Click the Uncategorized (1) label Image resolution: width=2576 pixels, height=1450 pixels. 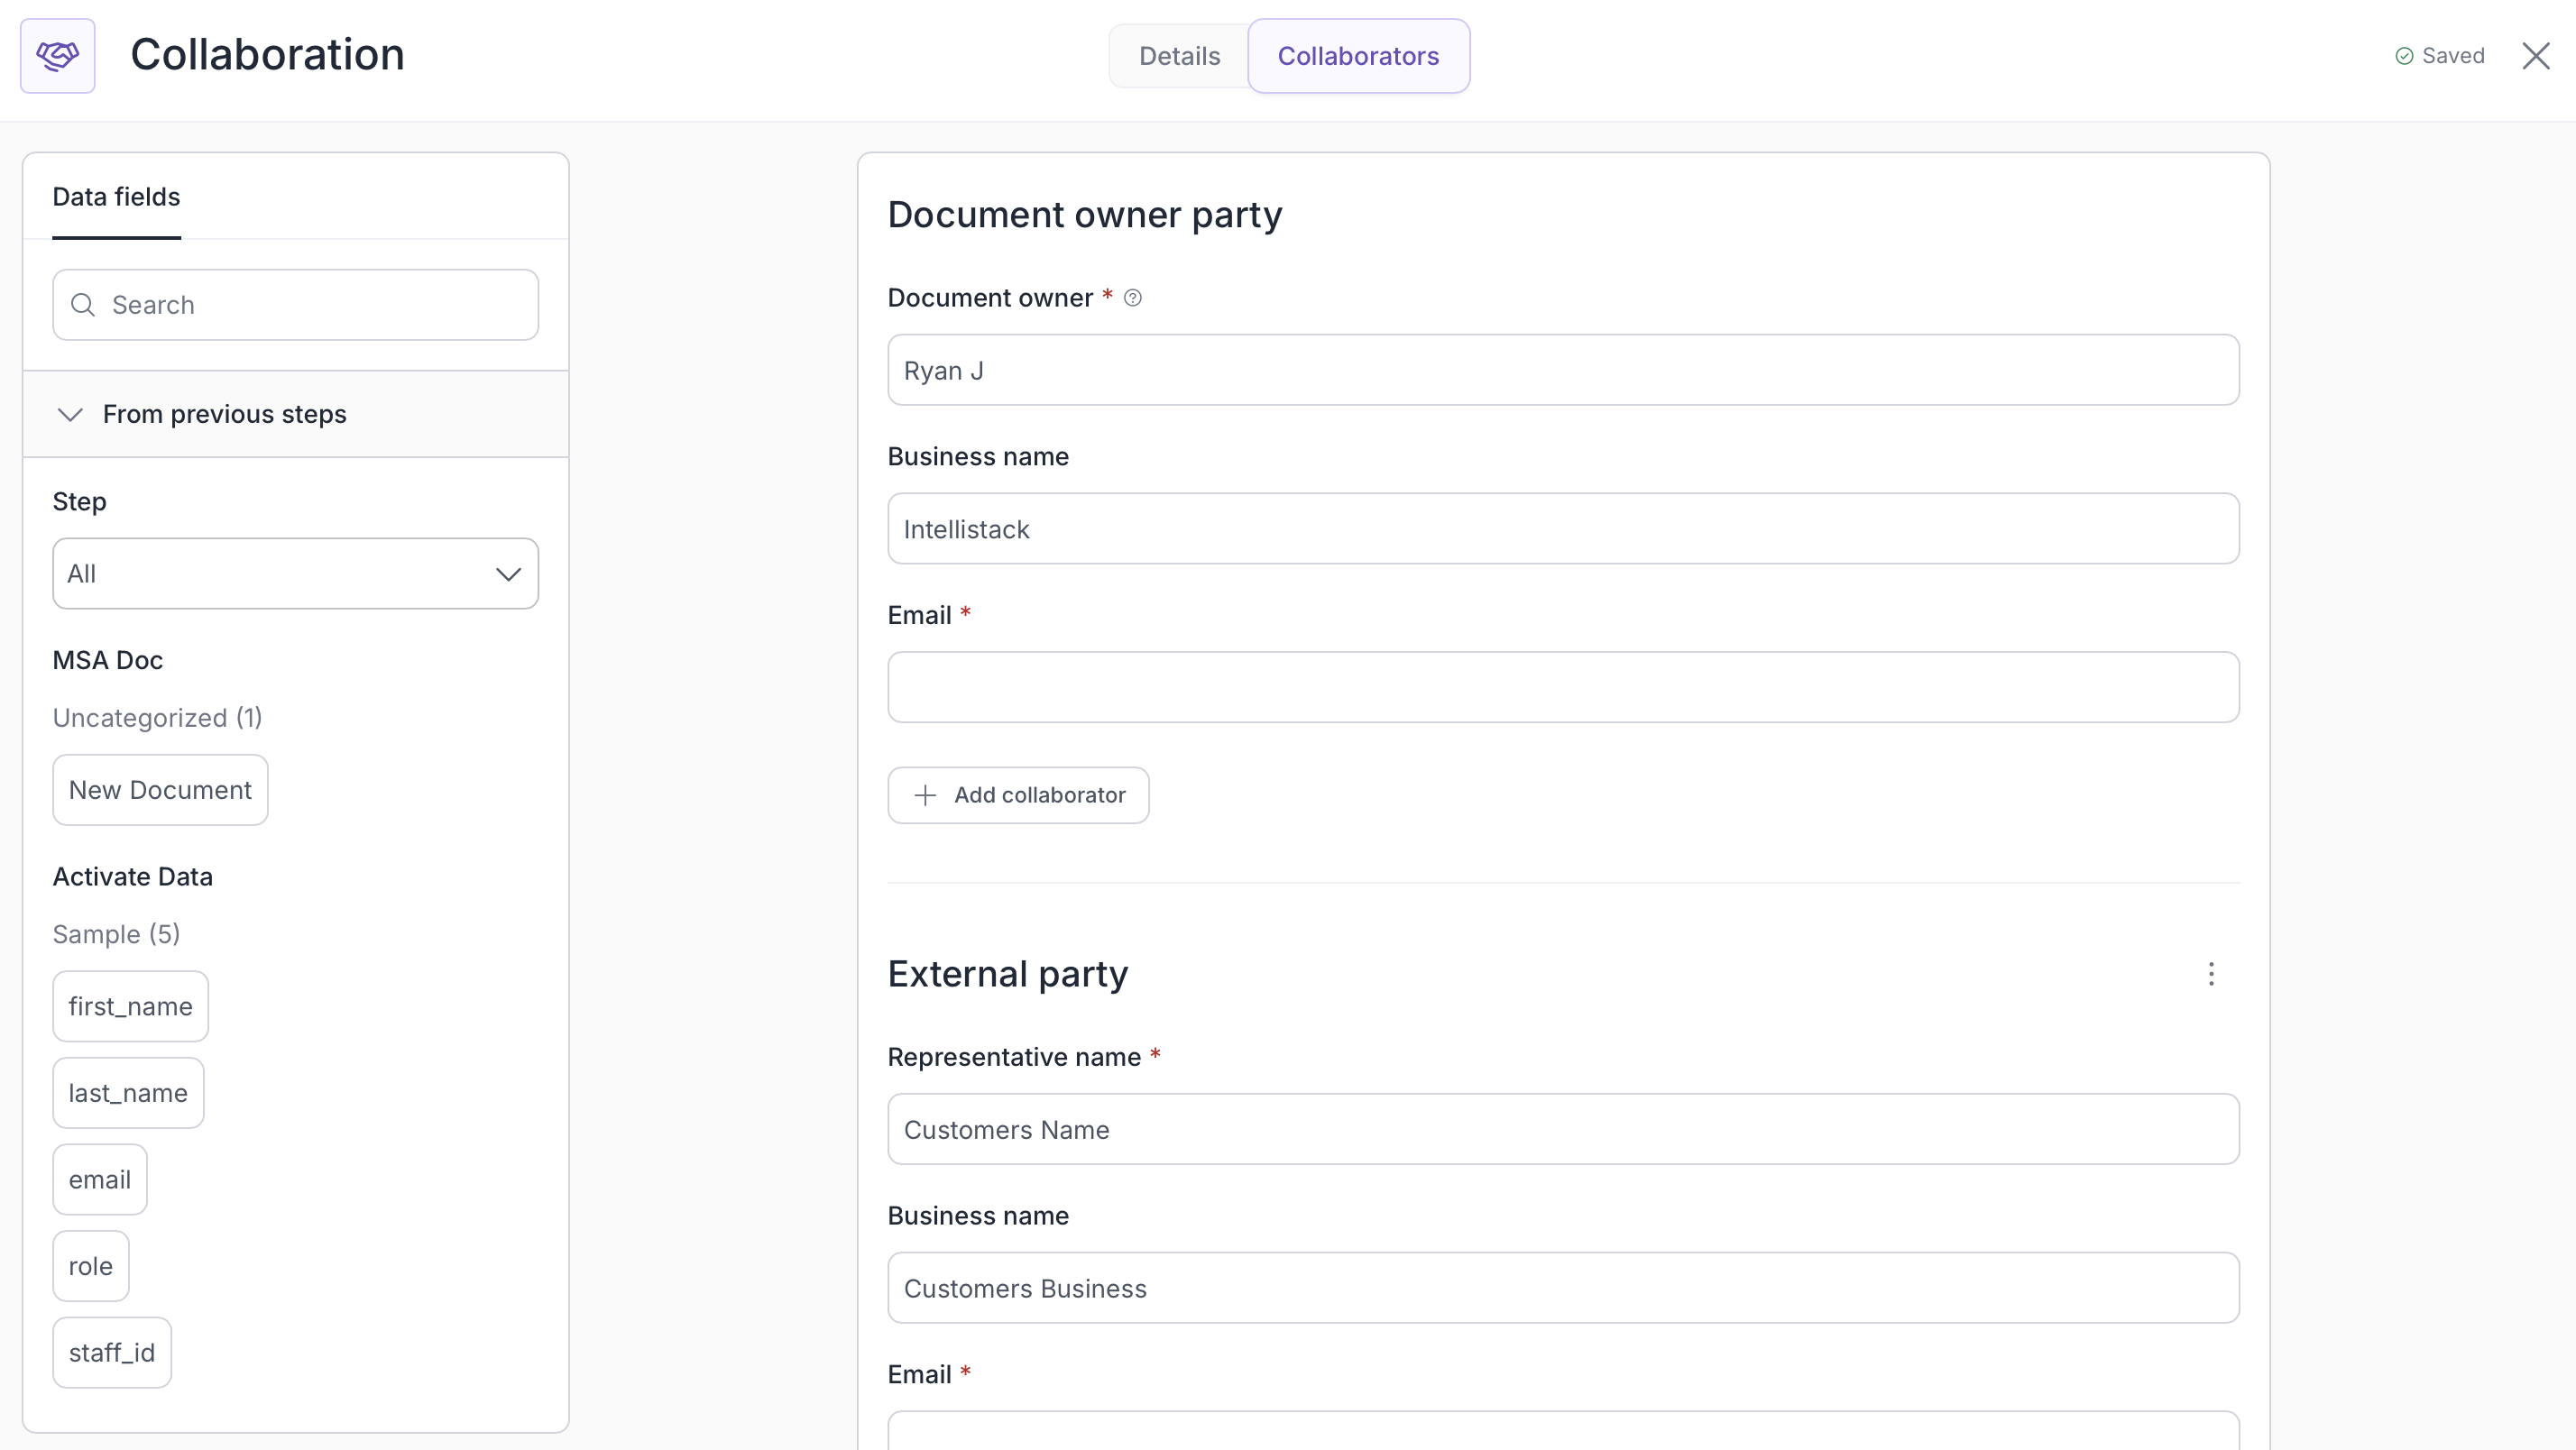coord(157,718)
